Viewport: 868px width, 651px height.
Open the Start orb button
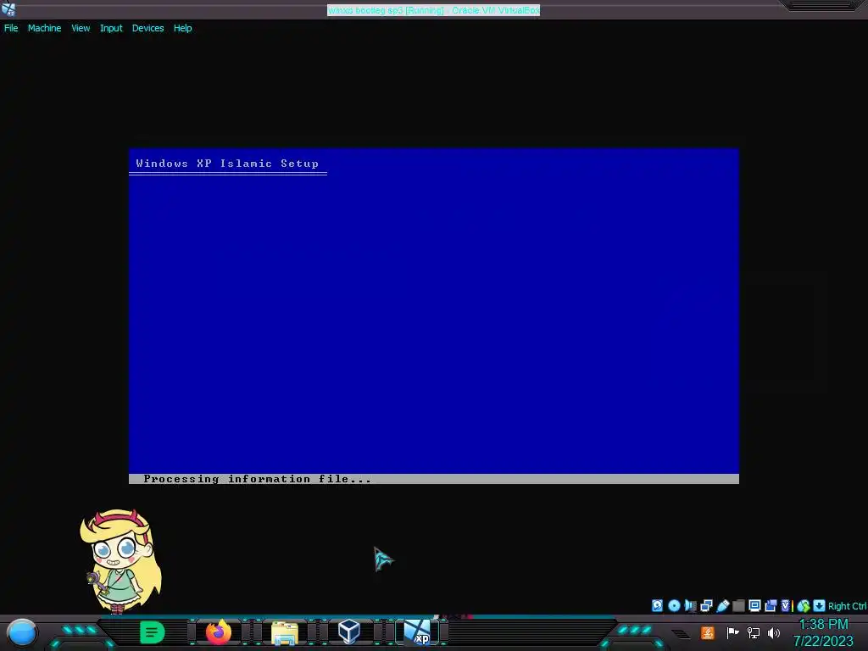click(x=22, y=632)
